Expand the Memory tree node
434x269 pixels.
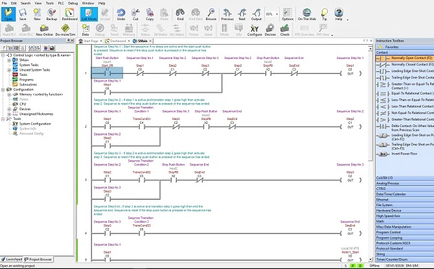9,95
